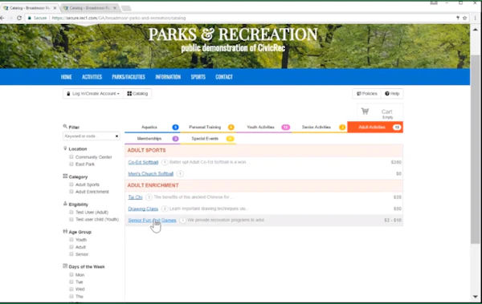Tick the Test User (Adult) eligibility box
Image resolution: width=482 pixels, height=304 pixels.
point(71,213)
